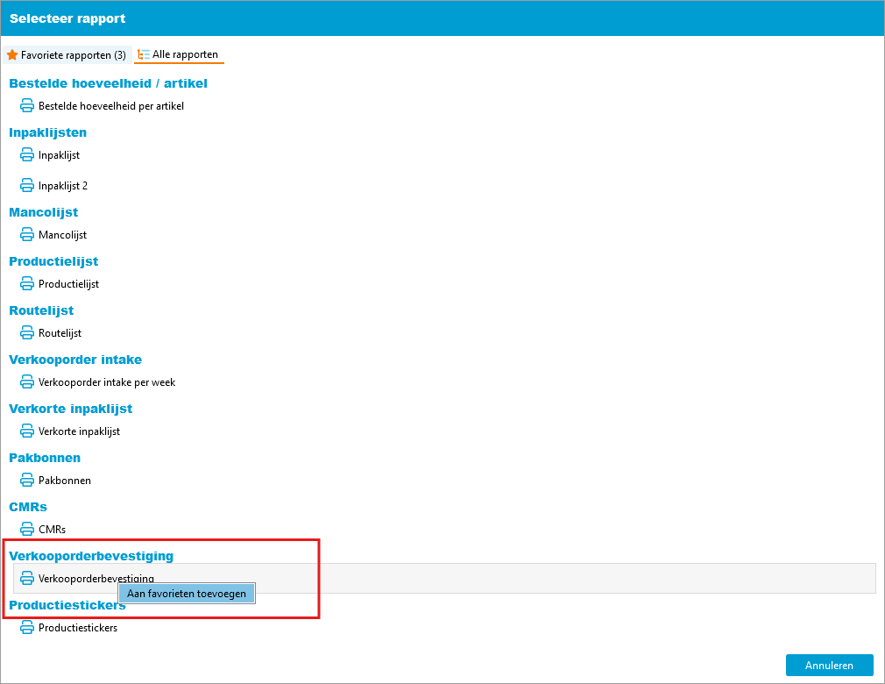The image size is (885, 684).
Task: Click the printer icon beside Pakbonnen
Action: (x=27, y=481)
